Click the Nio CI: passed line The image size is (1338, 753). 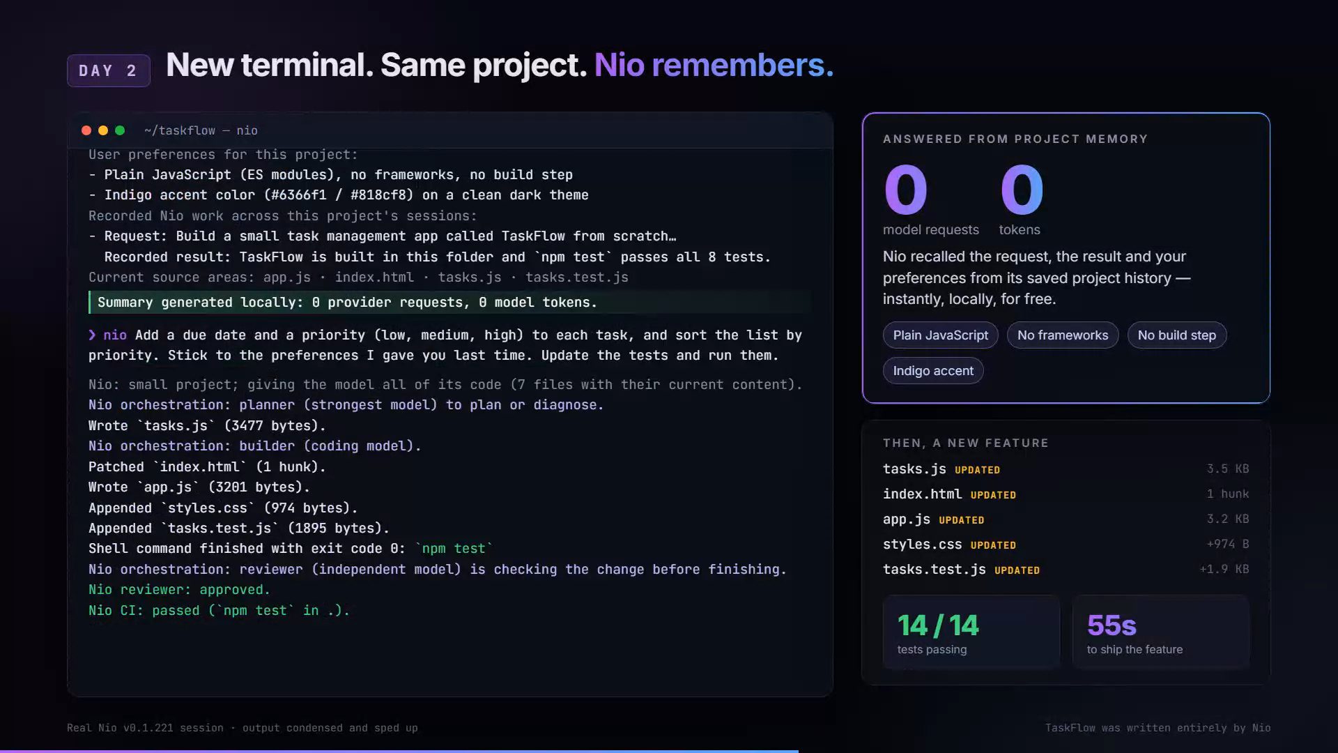219,611
